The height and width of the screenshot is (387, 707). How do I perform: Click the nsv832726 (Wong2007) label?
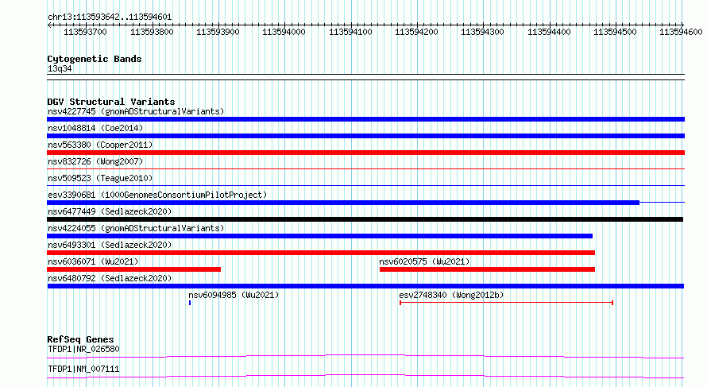click(95, 161)
